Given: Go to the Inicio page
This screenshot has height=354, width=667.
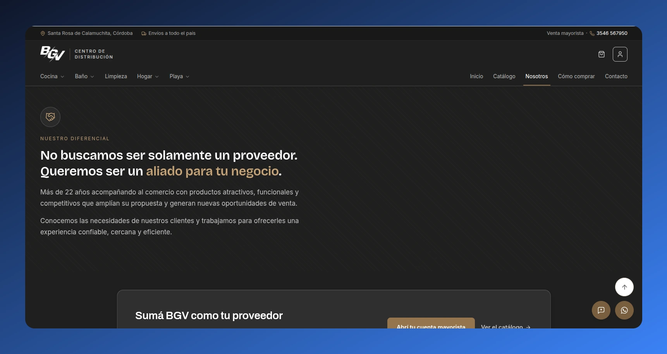Looking at the screenshot, I should coord(476,76).
